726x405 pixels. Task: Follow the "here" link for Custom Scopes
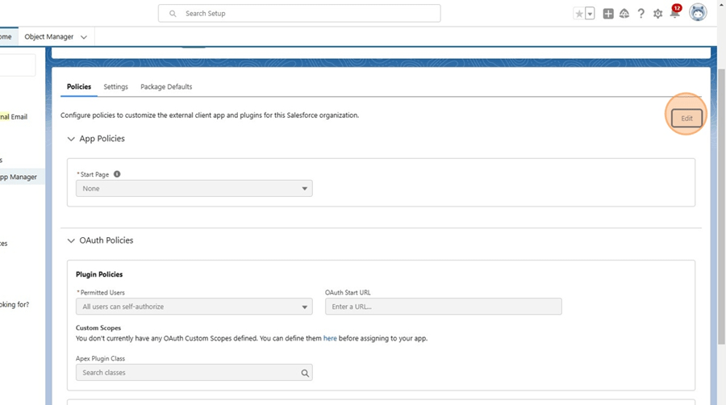[x=330, y=339]
